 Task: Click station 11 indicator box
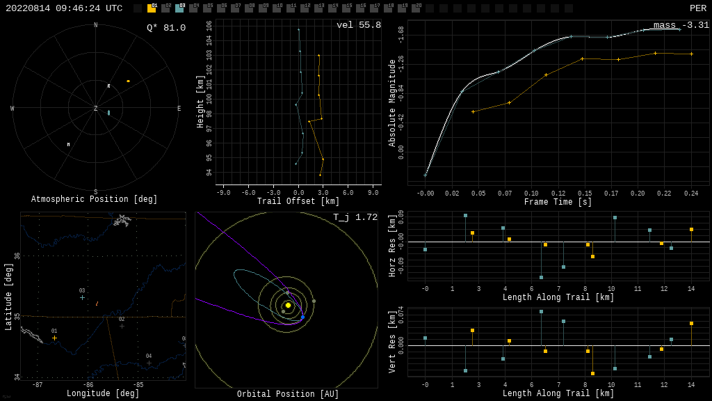(291, 8)
